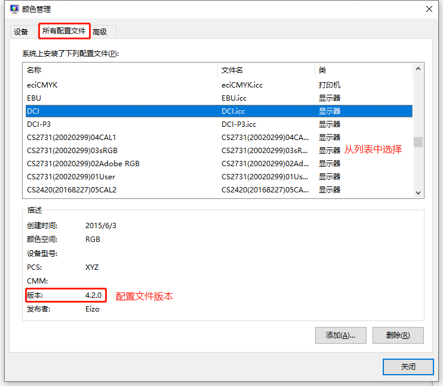The height and width of the screenshot is (386, 443).
Task: Select profile CS2731(20020299)01User
Action: point(219,177)
